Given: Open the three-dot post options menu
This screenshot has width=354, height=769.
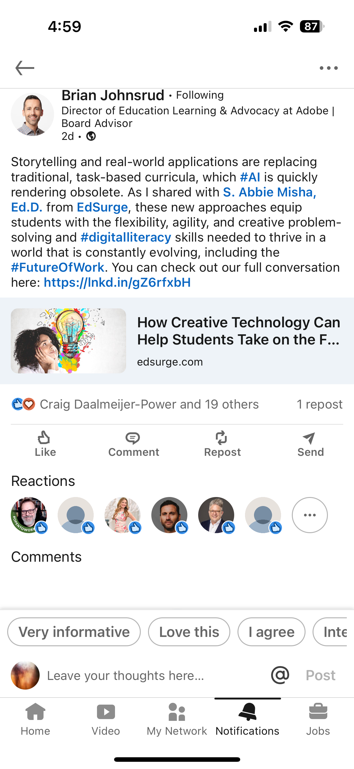Looking at the screenshot, I should coord(328,68).
